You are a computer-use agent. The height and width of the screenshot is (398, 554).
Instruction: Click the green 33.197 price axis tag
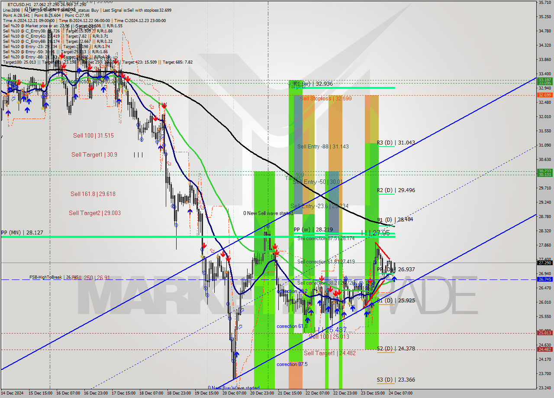point(544,80)
